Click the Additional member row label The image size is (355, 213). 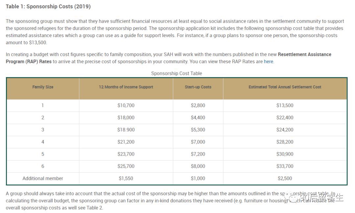pos(43,179)
